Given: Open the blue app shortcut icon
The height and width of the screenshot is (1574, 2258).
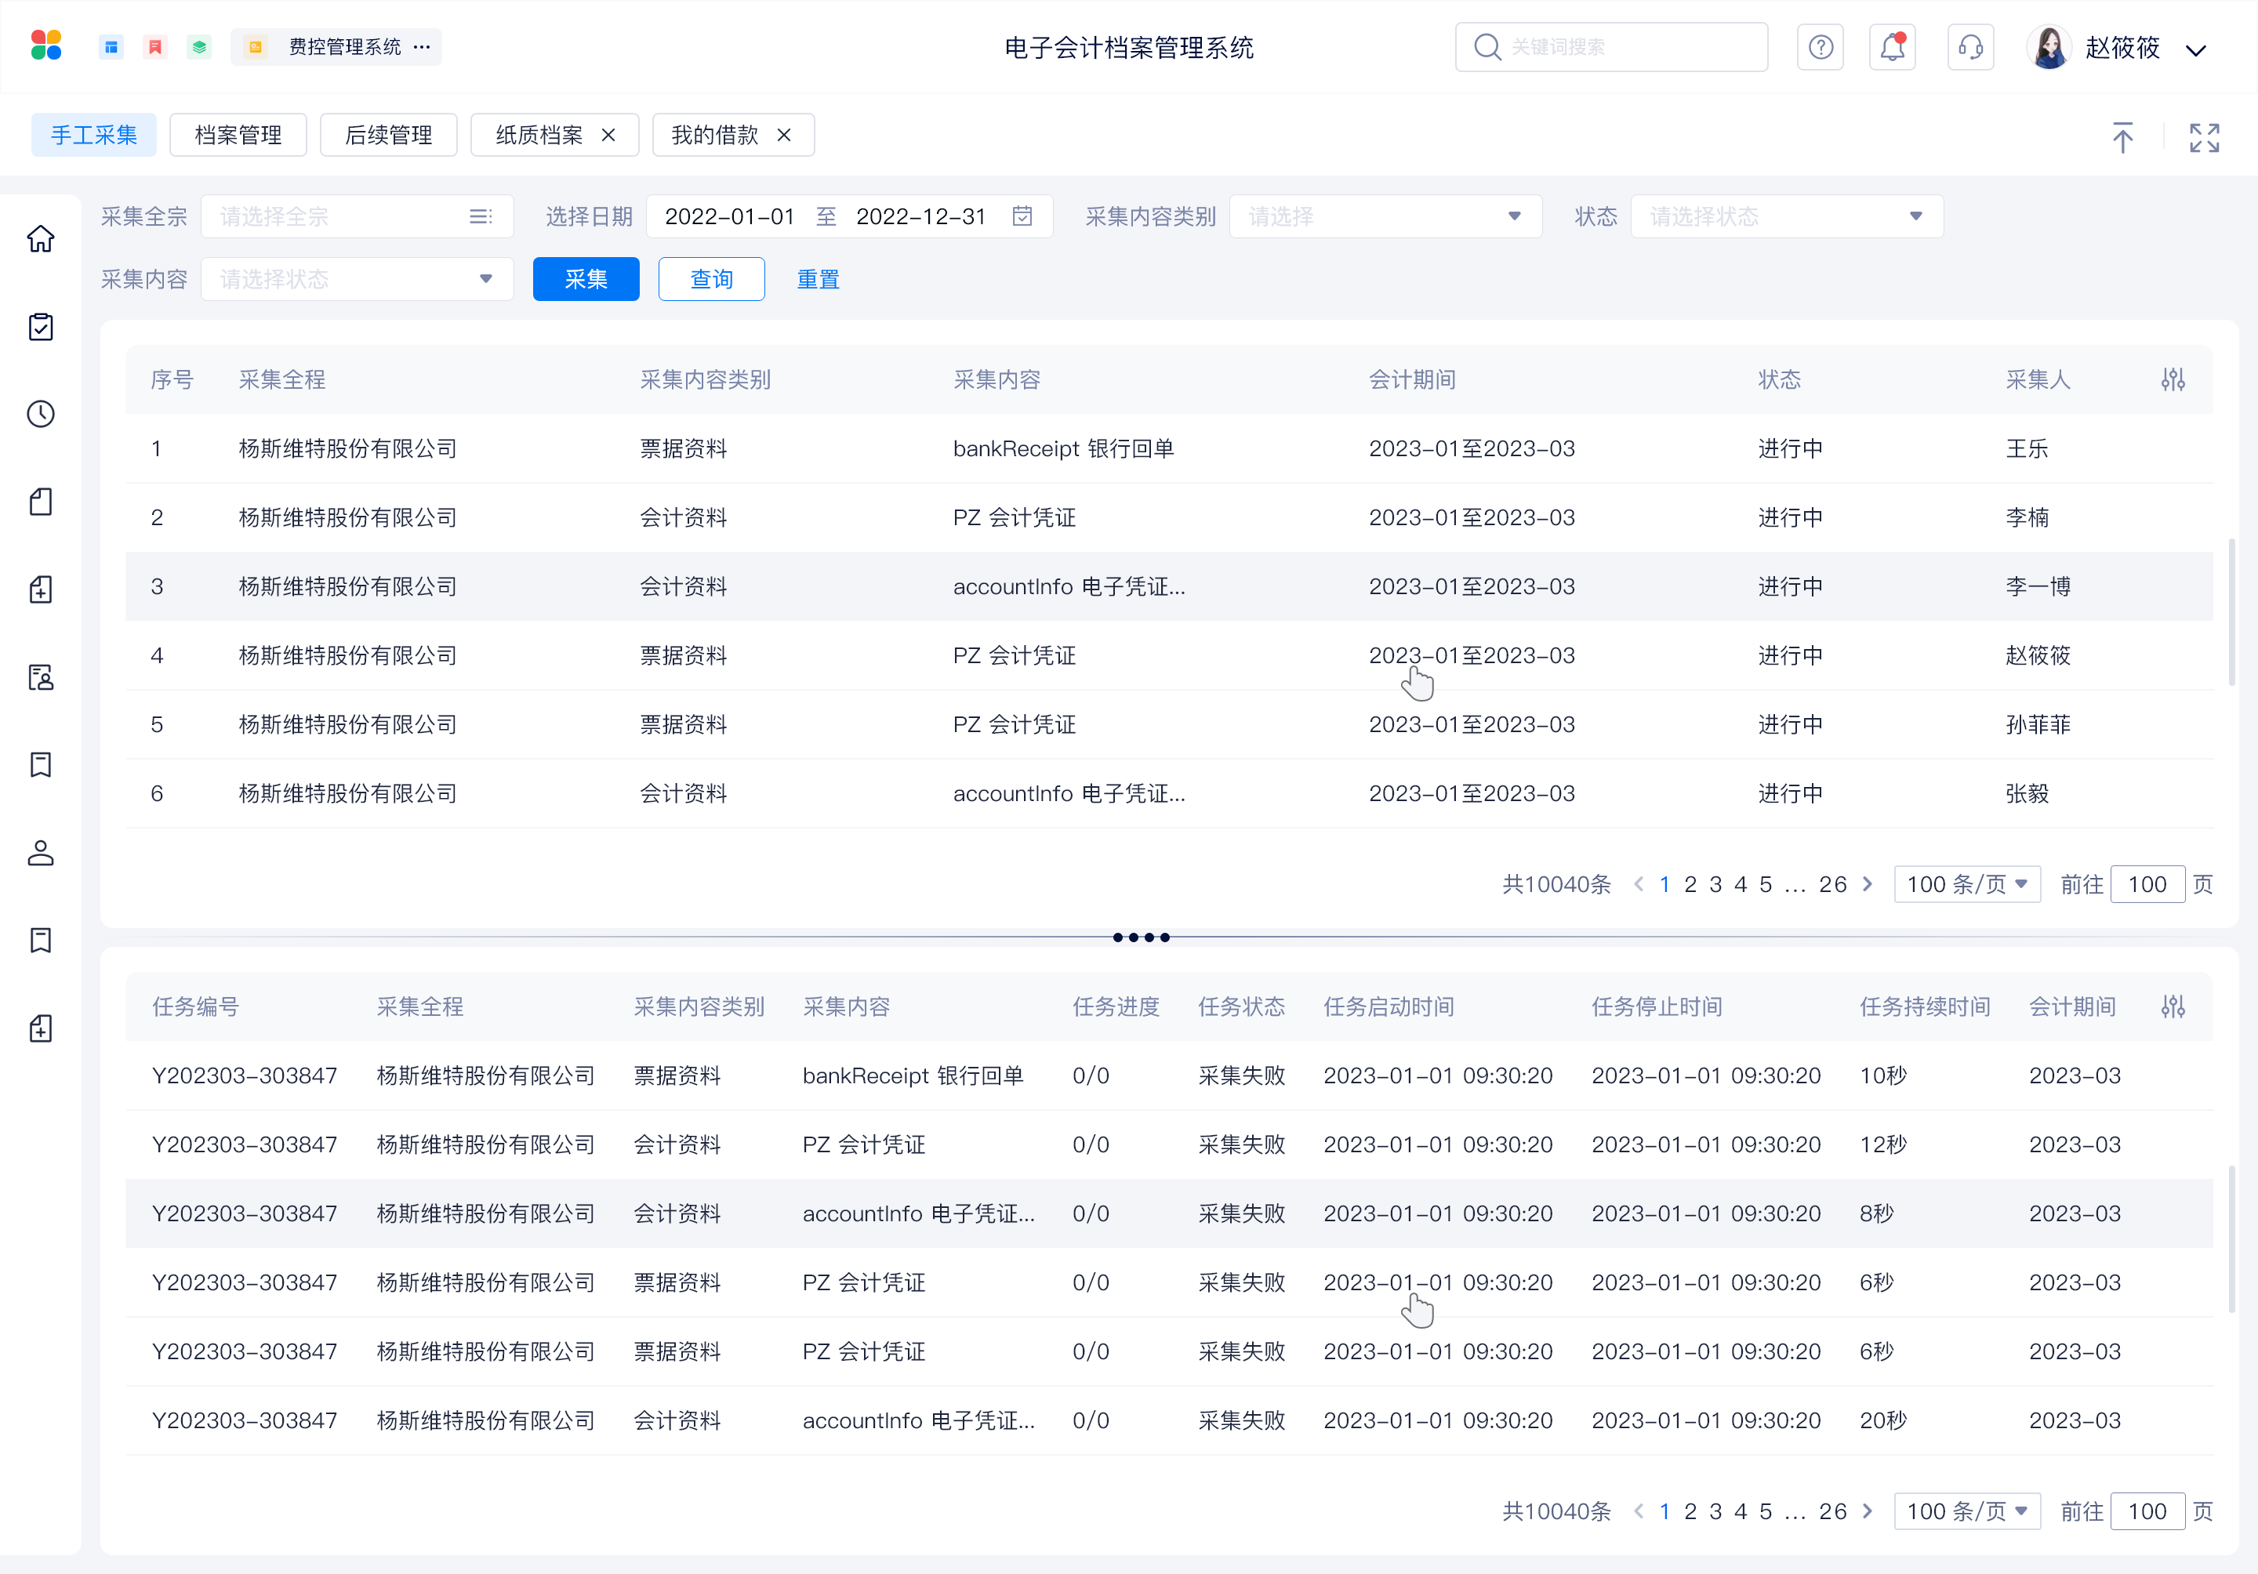Looking at the screenshot, I should pos(111,46).
